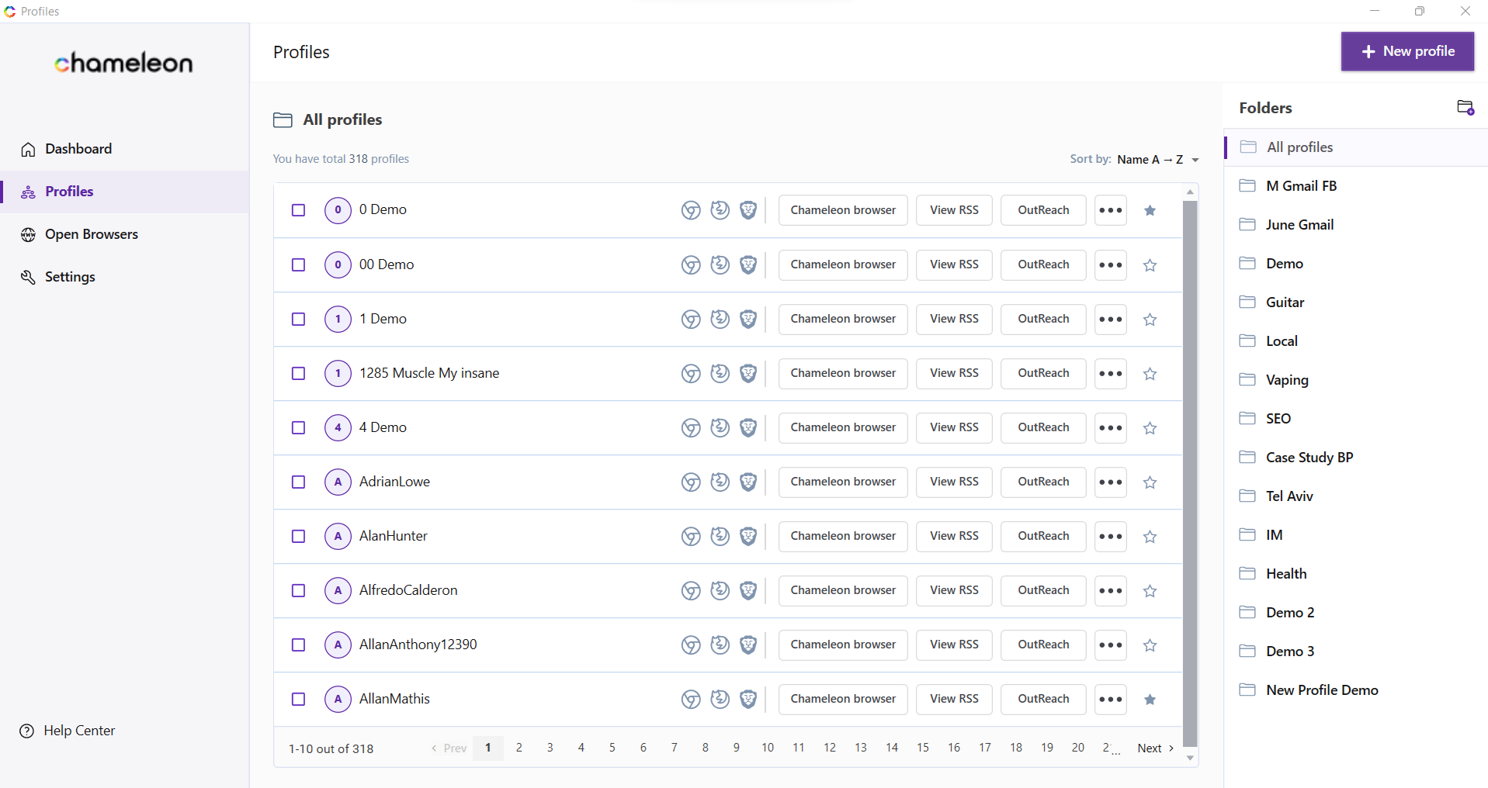The height and width of the screenshot is (788, 1488).
Task: Tick the 4 Demo profile checkbox
Action: click(298, 427)
